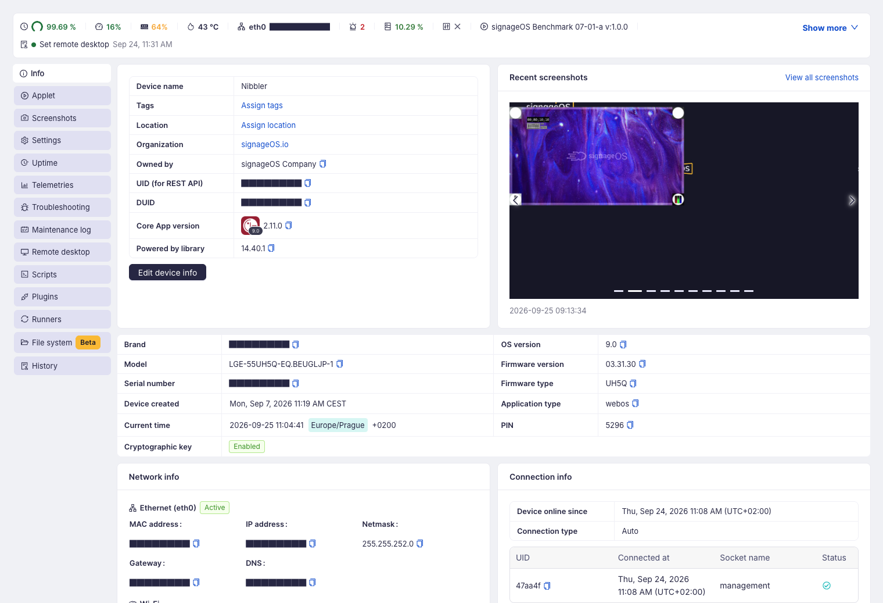The width and height of the screenshot is (883, 603).
Task: Open the Telemetries section
Action: pyautogui.click(x=62, y=185)
